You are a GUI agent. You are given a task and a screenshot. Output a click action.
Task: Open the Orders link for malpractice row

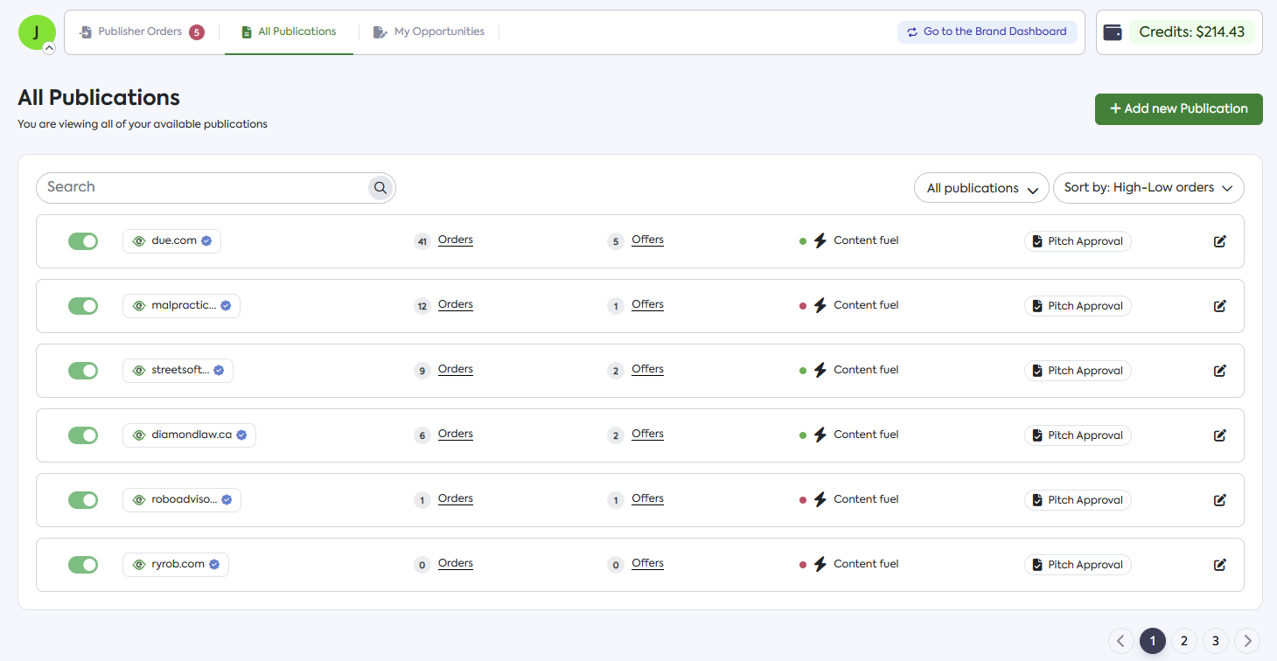[455, 305]
